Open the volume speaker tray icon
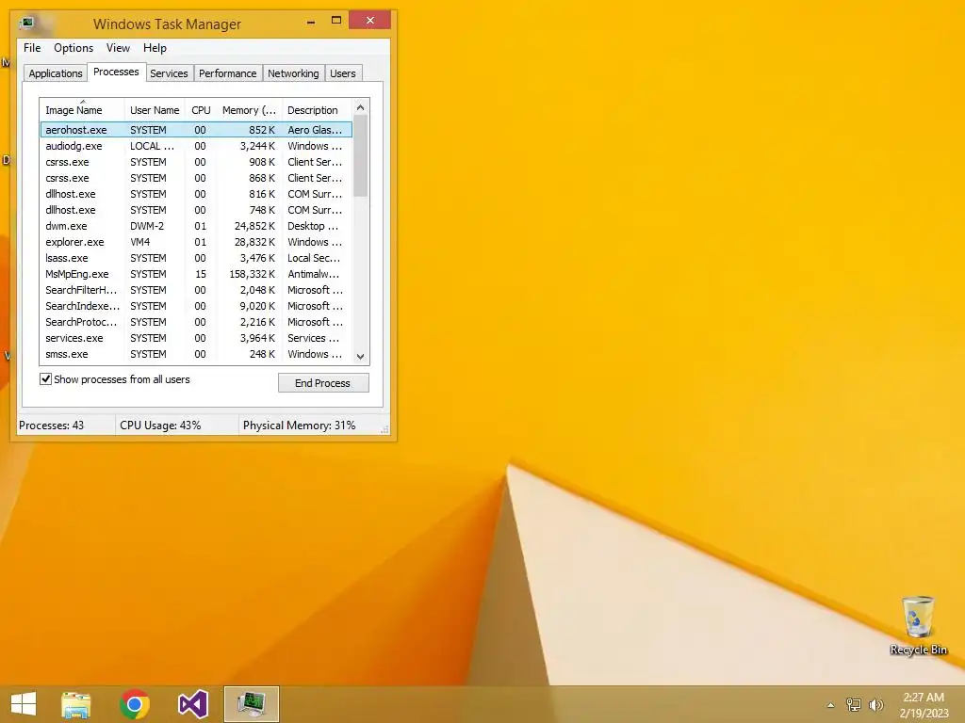The width and height of the screenshot is (965, 723). pos(875,704)
